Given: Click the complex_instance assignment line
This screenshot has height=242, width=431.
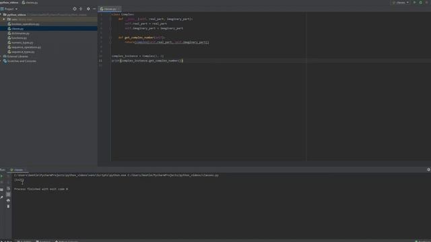Looking at the screenshot, I should [137, 56].
